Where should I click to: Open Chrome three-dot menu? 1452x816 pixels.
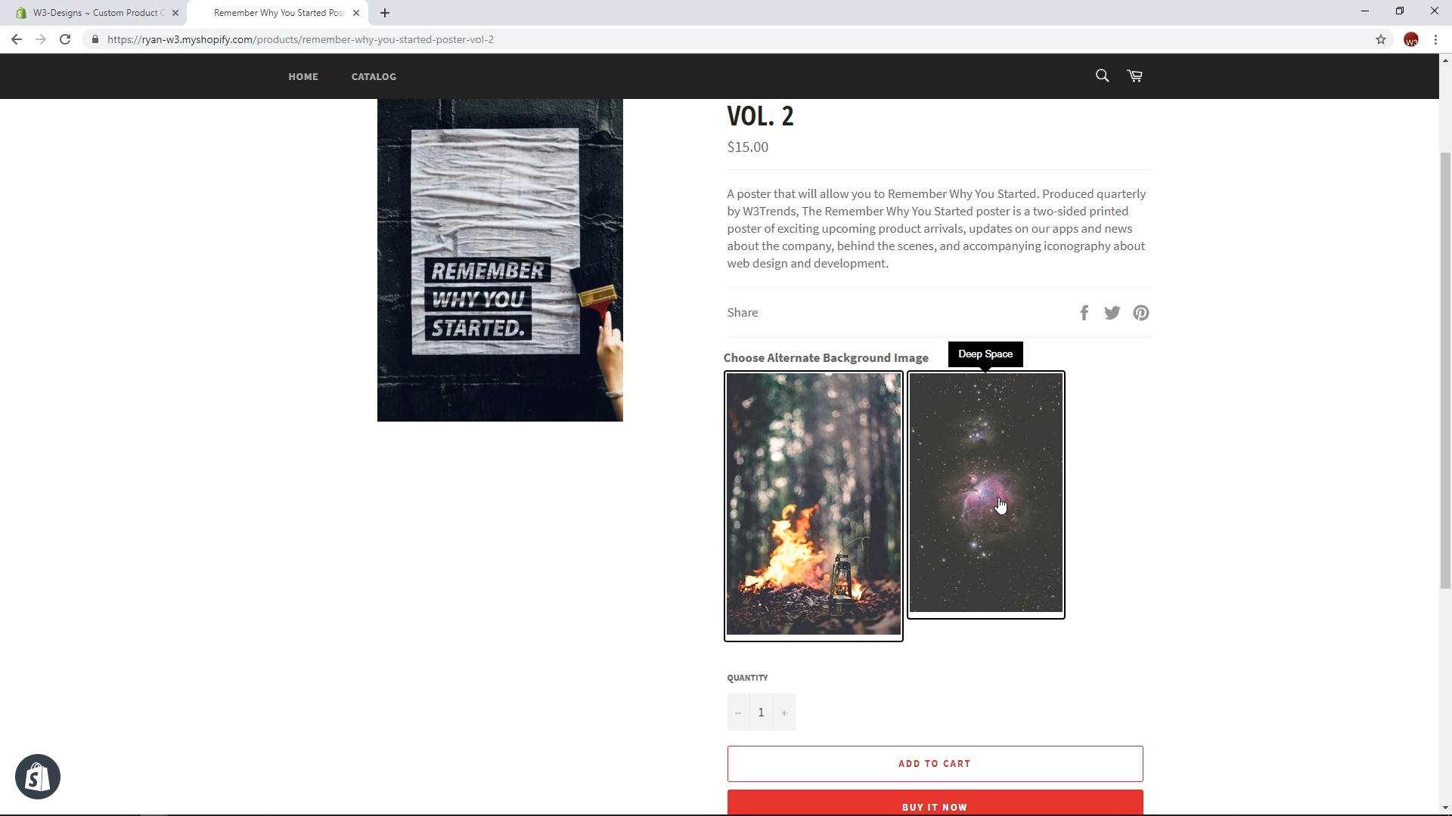pyautogui.click(x=1435, y=39)
